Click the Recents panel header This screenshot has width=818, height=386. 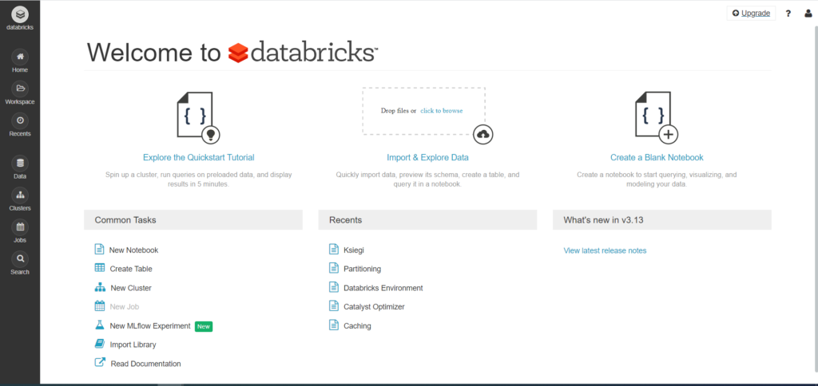tap(427, 220)
